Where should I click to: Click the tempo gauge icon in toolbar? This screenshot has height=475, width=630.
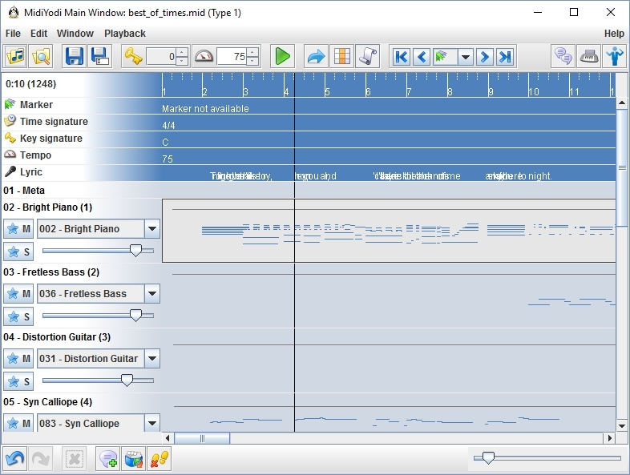[x=204, y=56]
